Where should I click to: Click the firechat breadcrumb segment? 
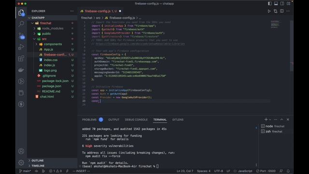[87, 18]
